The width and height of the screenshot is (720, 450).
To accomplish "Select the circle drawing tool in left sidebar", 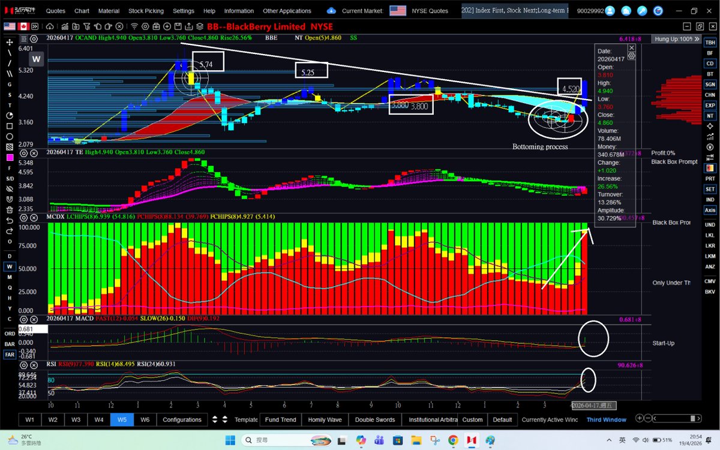I will 10,136.
